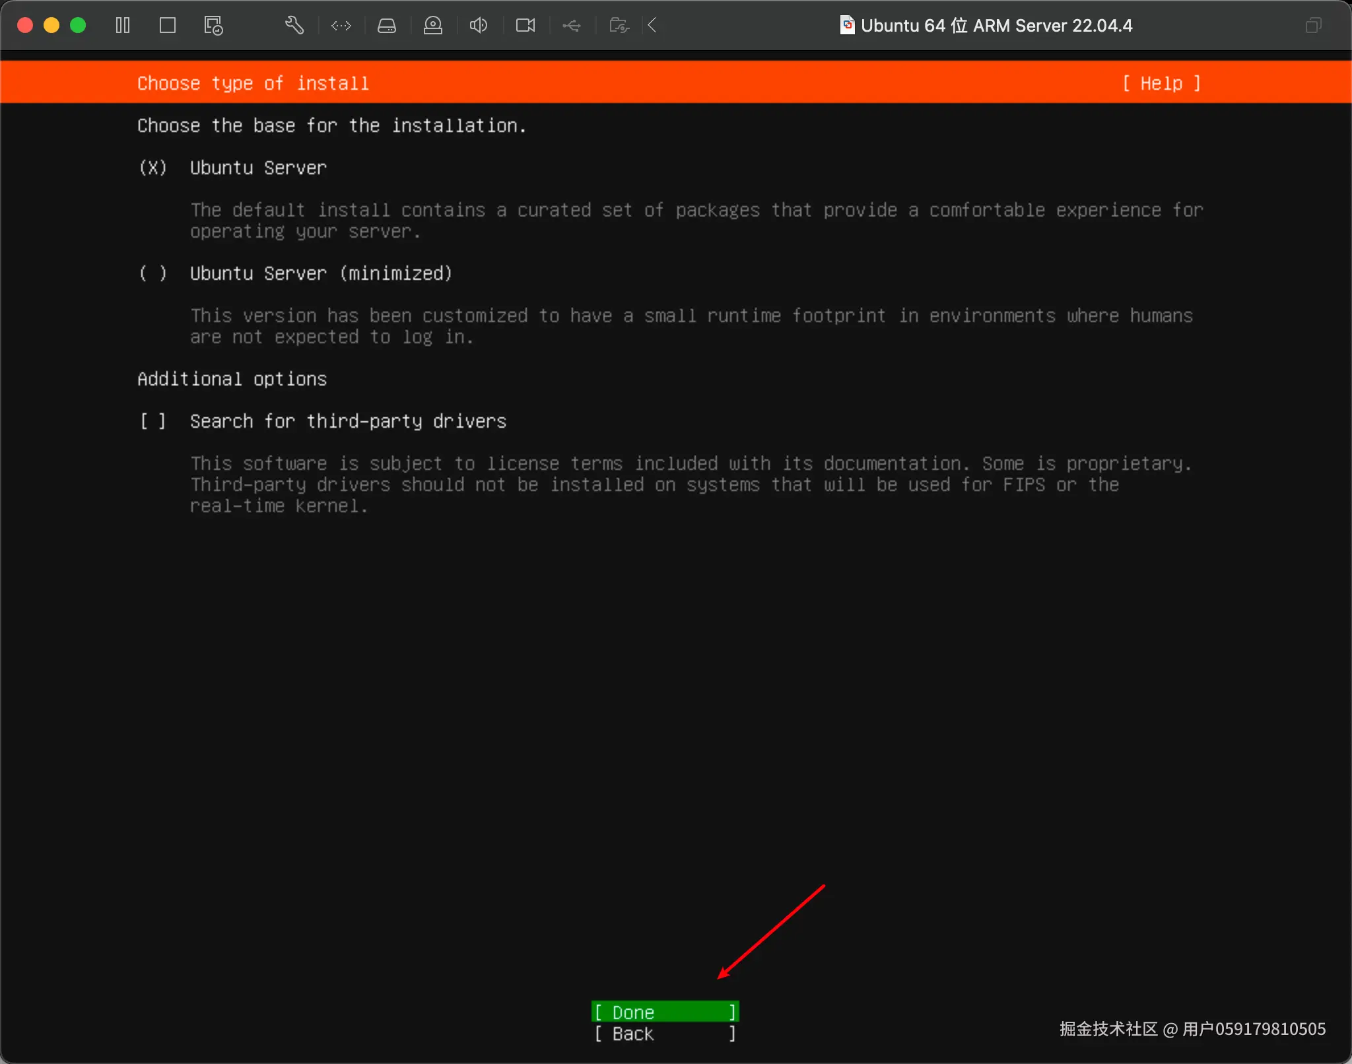Click the stop/single-window square icon
Viewport: 1352px width, 1064px height.
168,26
